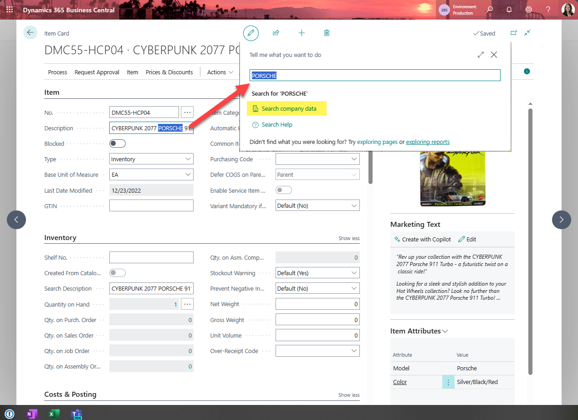Screen dimensions: 578x420
Task: Toggle the Created From Catalog switch
Action: (118, 273)
